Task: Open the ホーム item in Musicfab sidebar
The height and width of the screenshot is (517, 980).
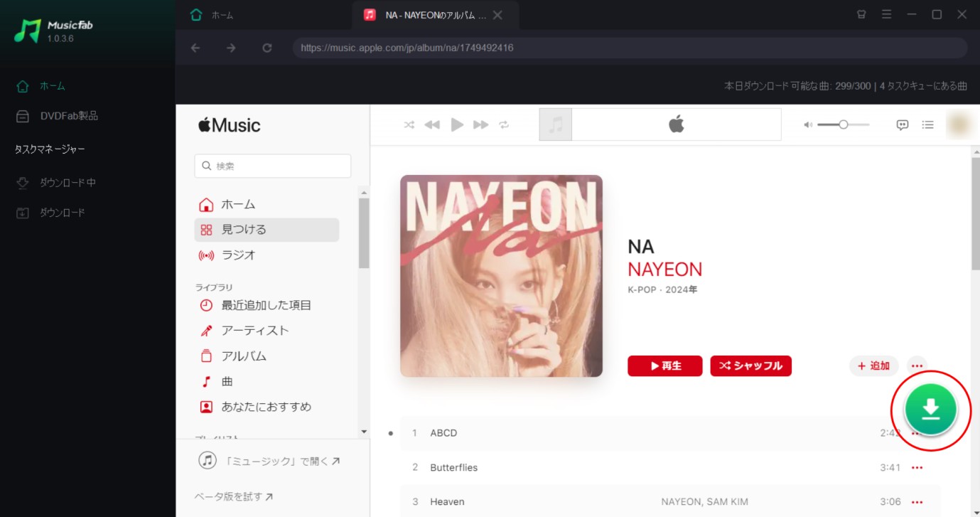Action: pos(41,86)
